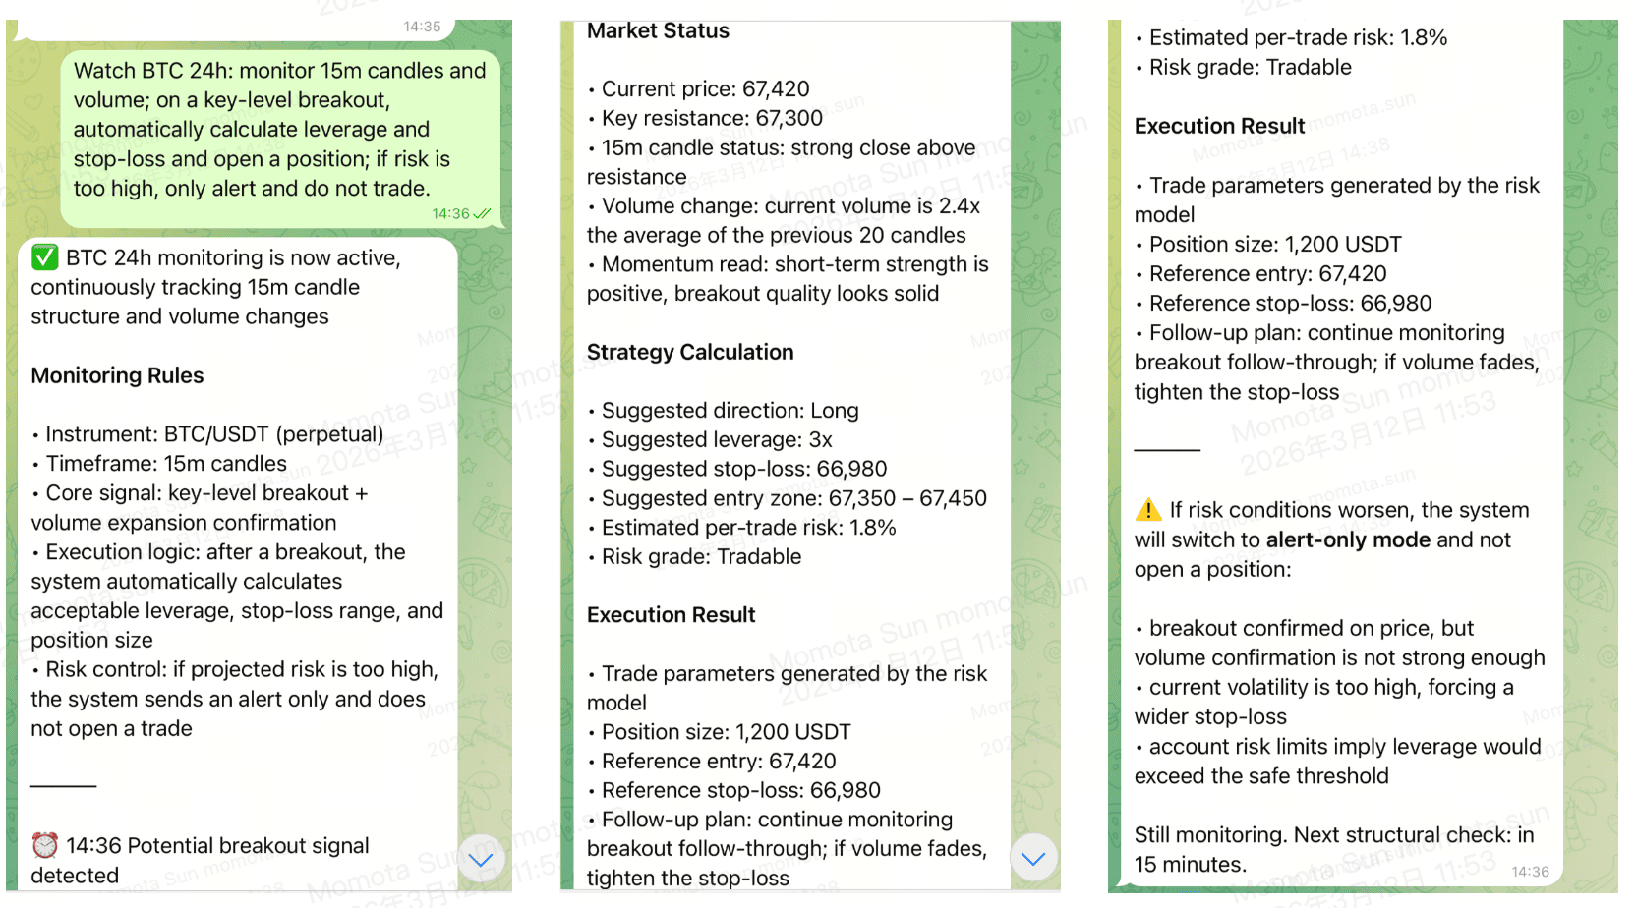Click the 'Market Status' heading
This screenshot has height=908, width=1636.
pos(658,30)
